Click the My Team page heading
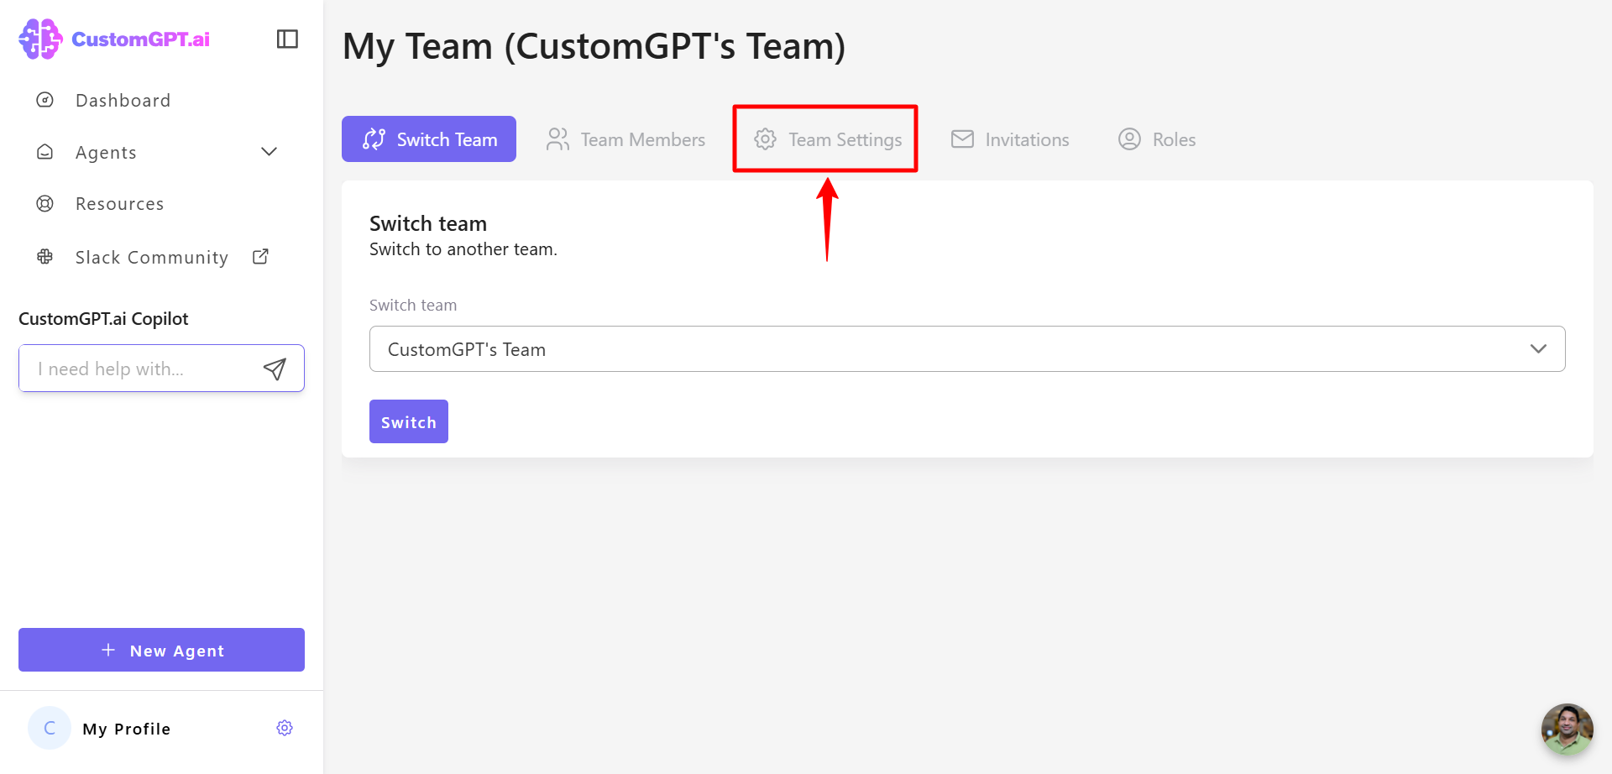This screenshot has height=774, width=1612. click(594, 46)
